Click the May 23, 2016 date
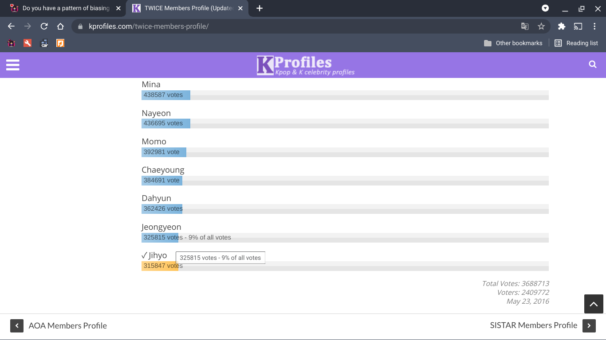 coord(528,301)
